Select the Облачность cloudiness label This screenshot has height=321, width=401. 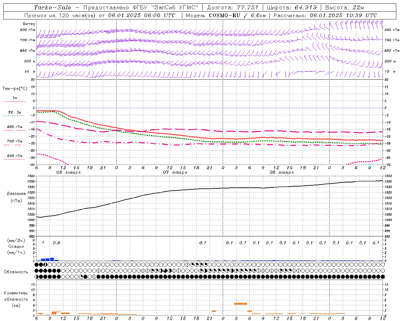(x=16, y=272)
